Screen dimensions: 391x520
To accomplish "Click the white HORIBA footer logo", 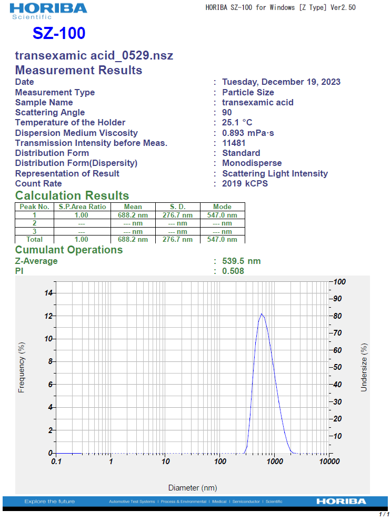I will 342,502.
